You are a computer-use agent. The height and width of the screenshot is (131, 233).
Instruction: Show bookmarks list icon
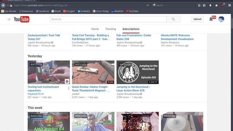tap(204, 5)
